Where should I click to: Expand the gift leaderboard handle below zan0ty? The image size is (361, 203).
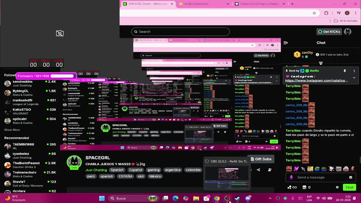(x=321, y=63)
